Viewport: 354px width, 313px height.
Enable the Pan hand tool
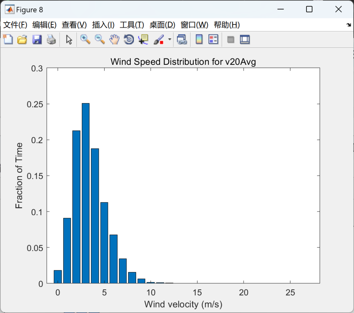tap(114, 40)
